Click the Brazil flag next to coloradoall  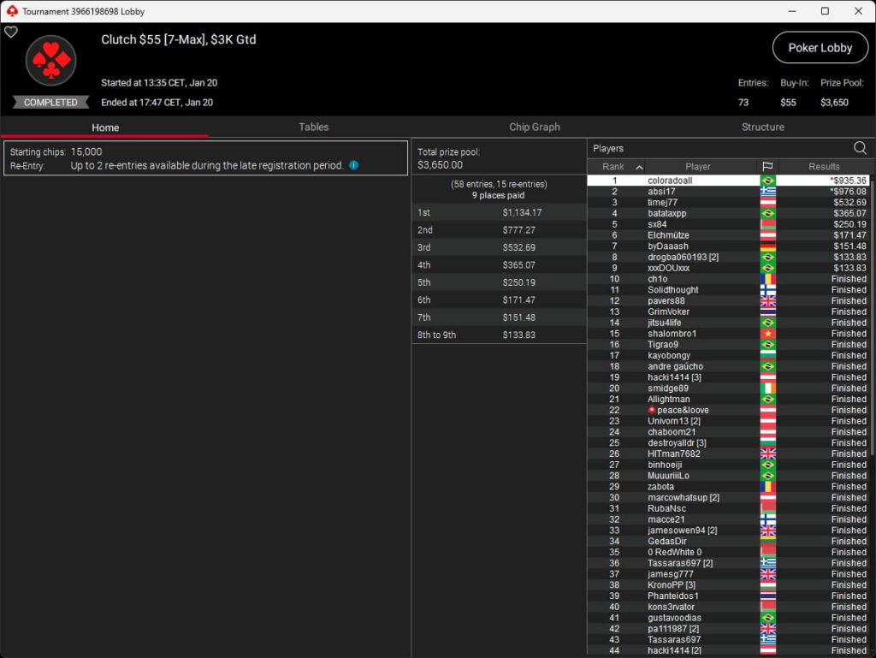tap(767, 181)
